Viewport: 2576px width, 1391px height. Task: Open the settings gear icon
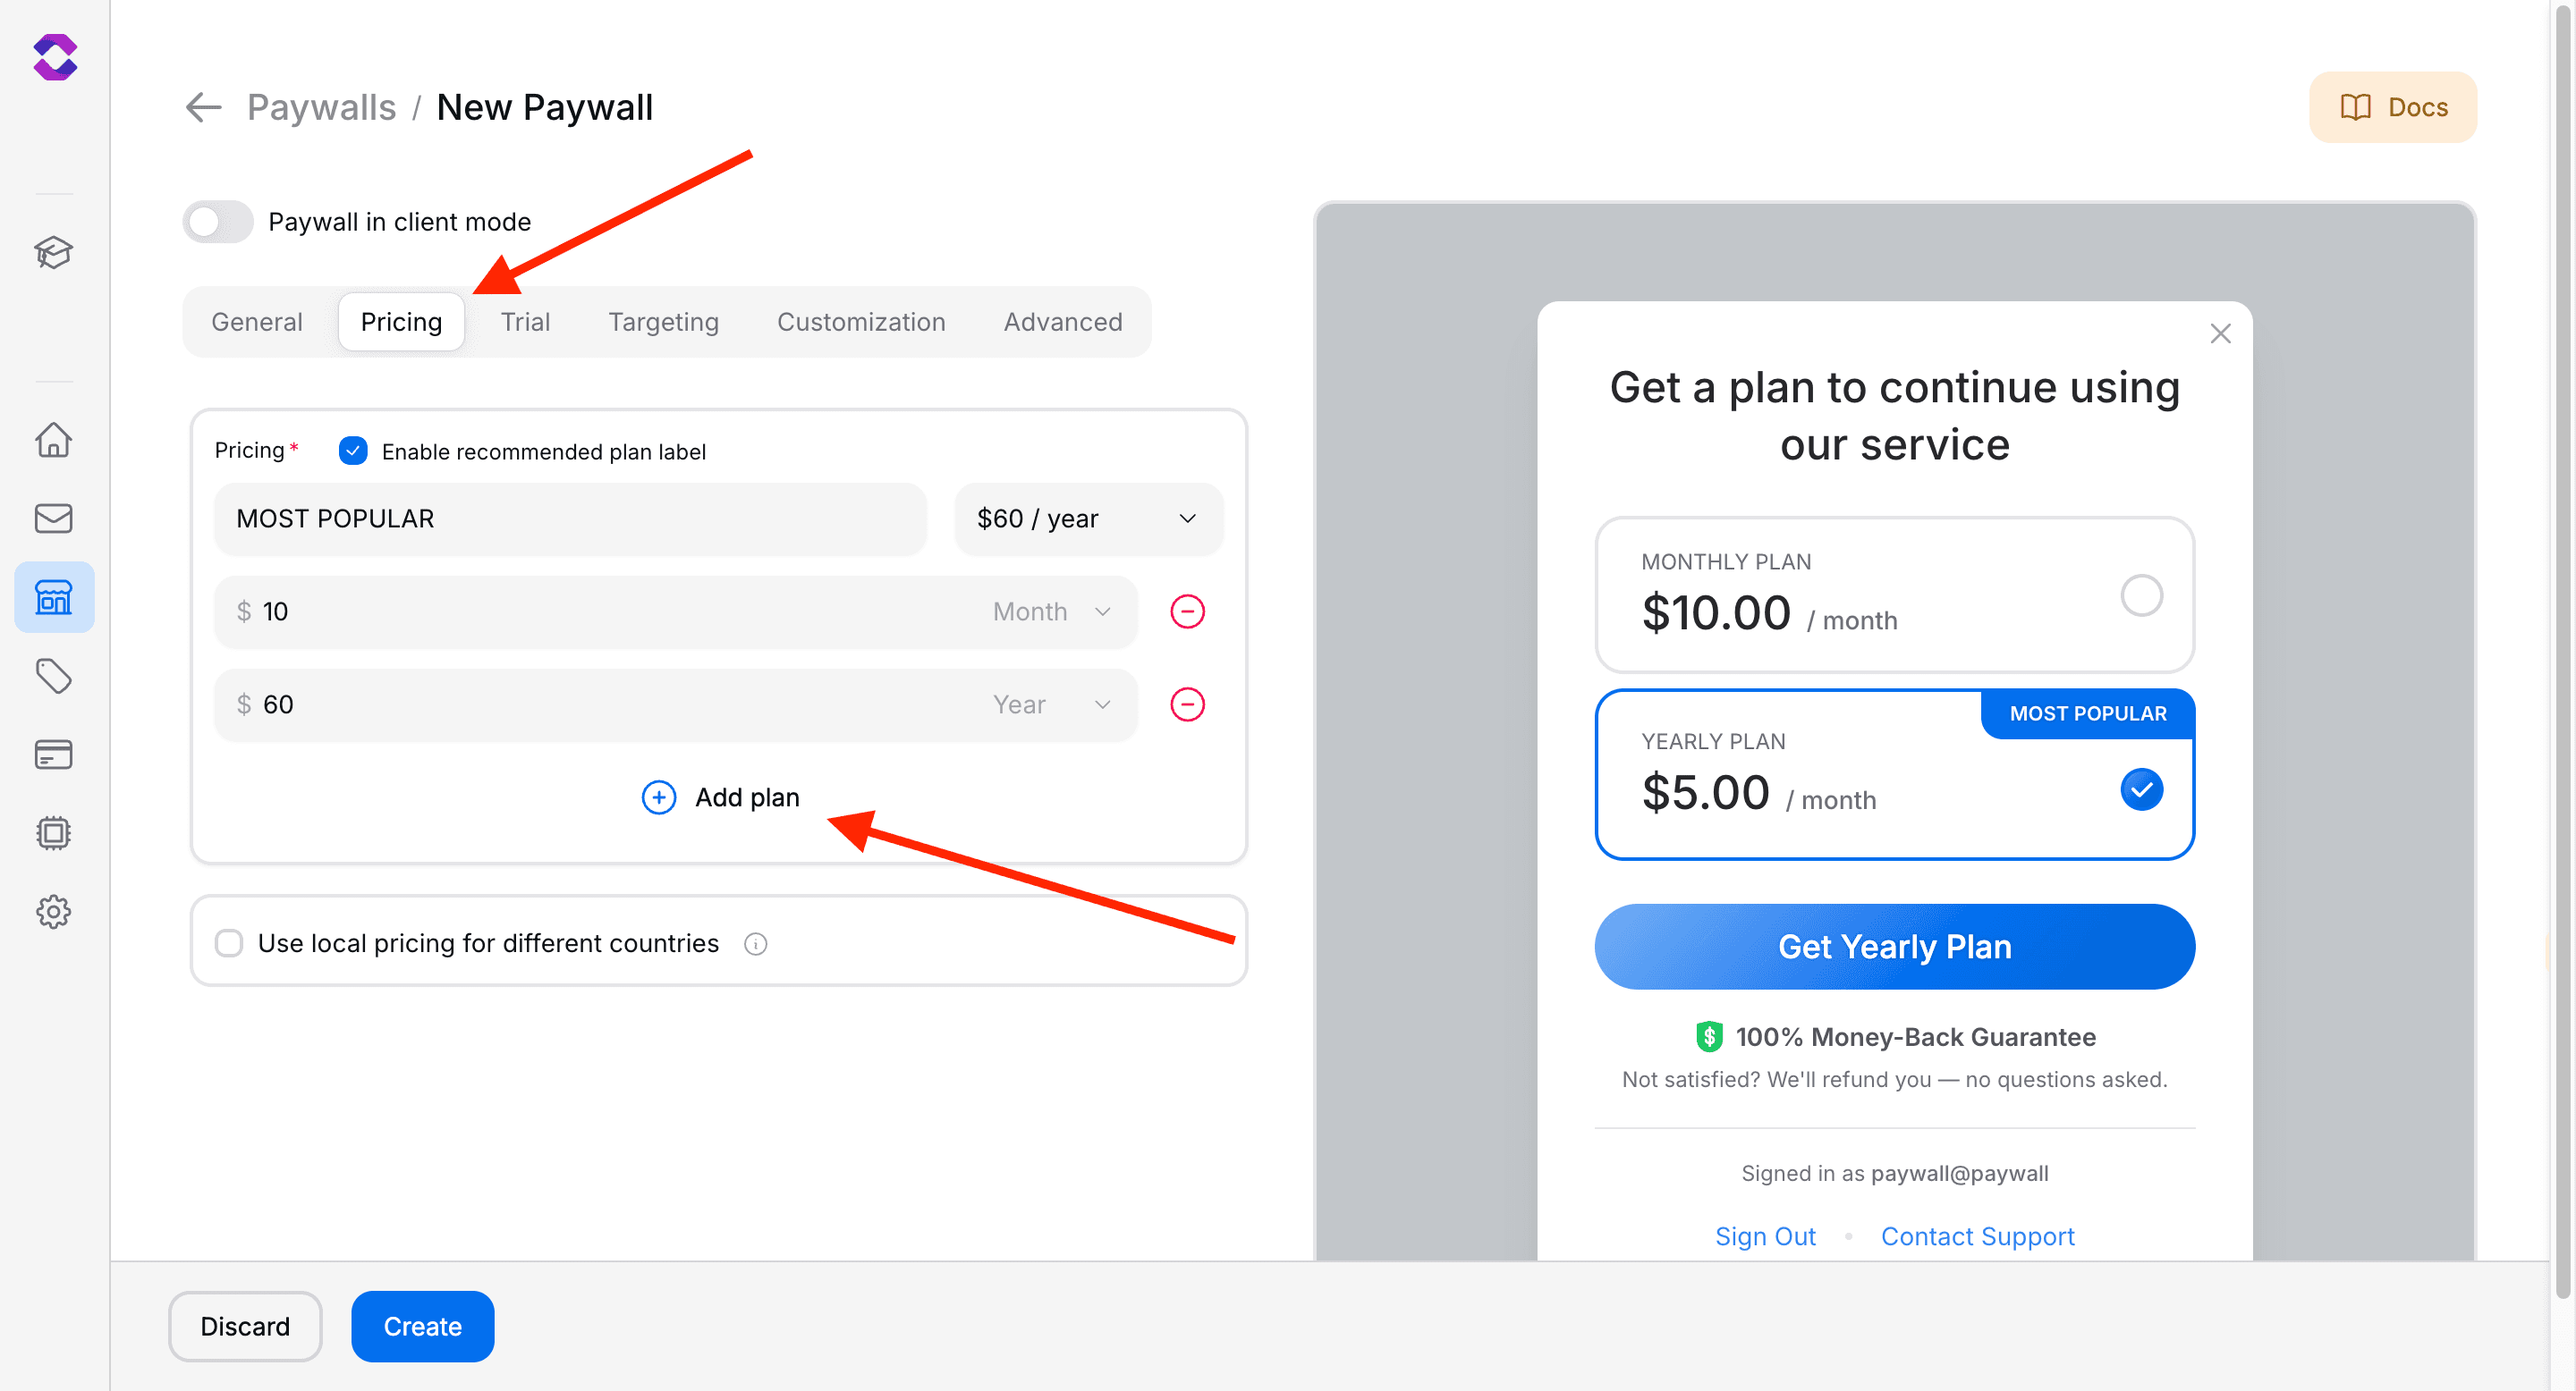tap(54, 911)
